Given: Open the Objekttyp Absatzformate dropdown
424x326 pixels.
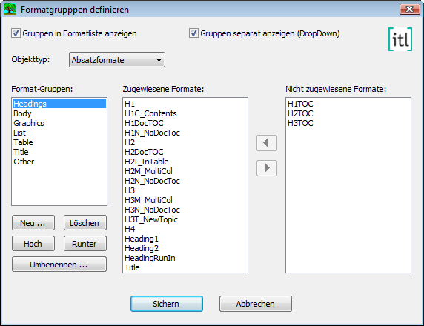Looking at the screenshot, I should point(117,60).
